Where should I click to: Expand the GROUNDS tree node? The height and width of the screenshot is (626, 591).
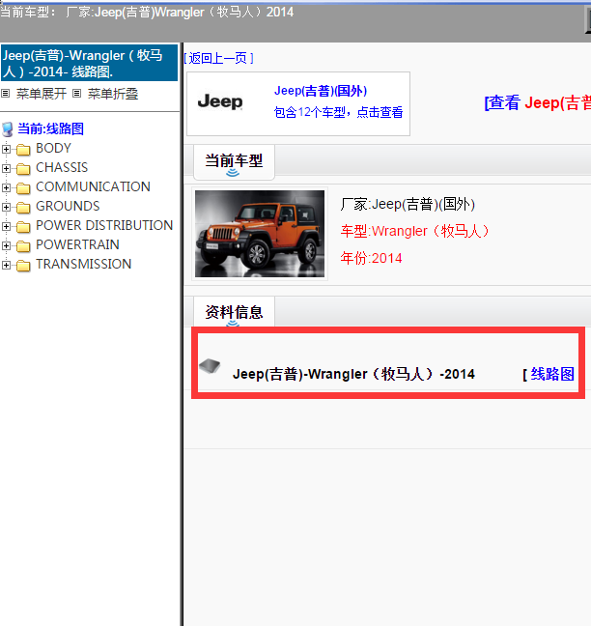(x=6, y=207)
